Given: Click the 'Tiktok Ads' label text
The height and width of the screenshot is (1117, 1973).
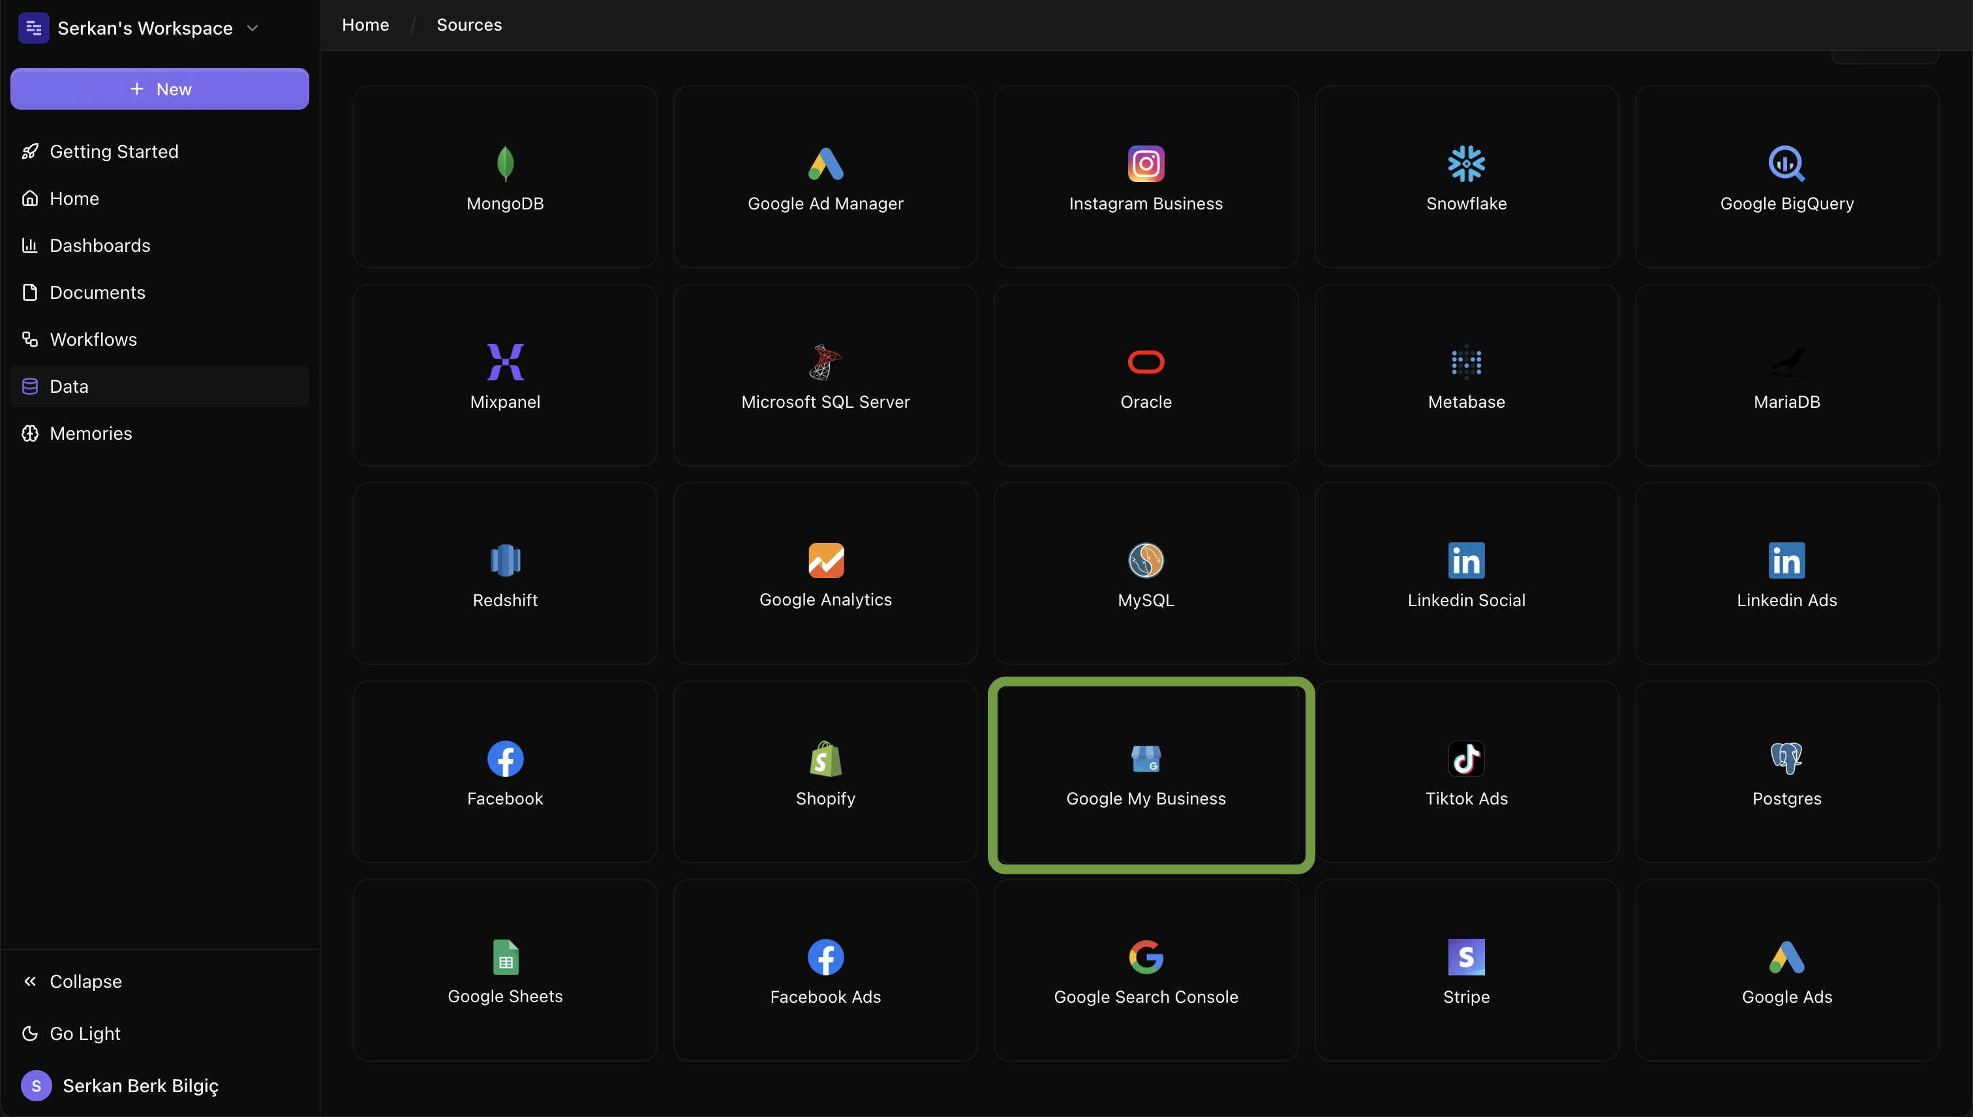Looking at the screenshot, I should tap(1466, 798).
